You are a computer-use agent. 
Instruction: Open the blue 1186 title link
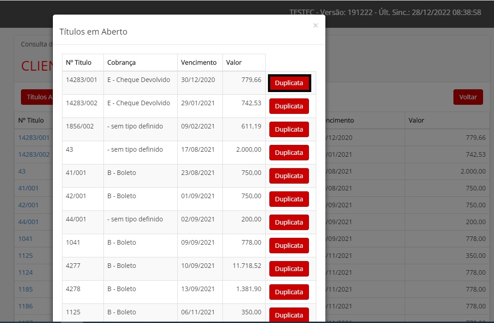click(26, 306)
